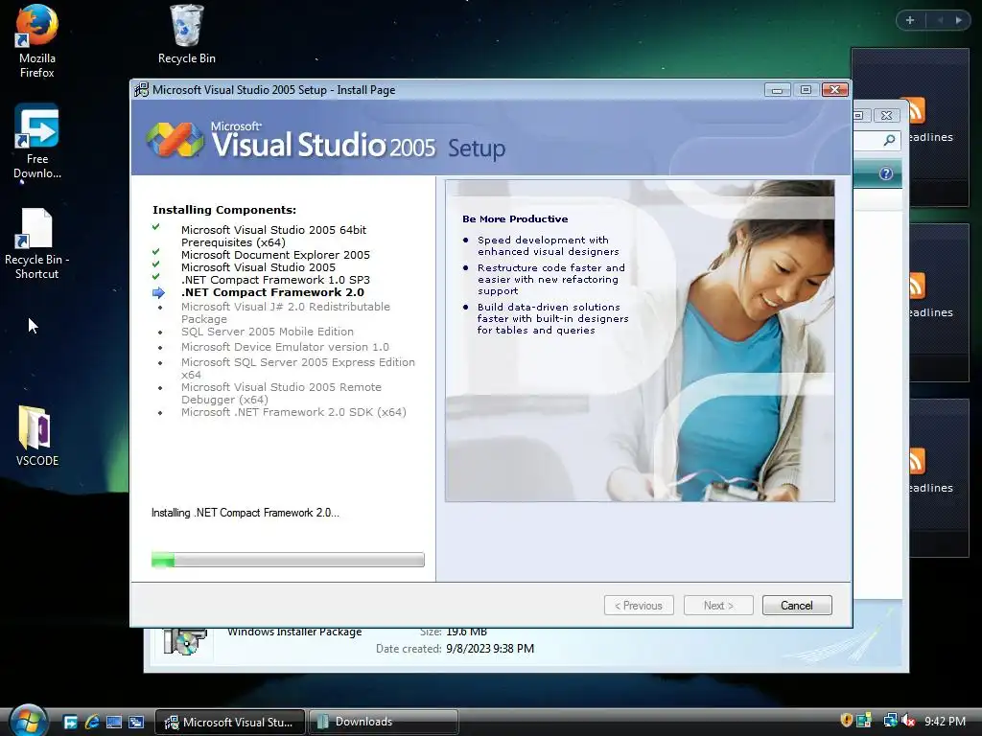The height and width of the screenshot is (736, 982).
Task: Click the 9:42 PM taskbar clock
Action: point(945,721)
